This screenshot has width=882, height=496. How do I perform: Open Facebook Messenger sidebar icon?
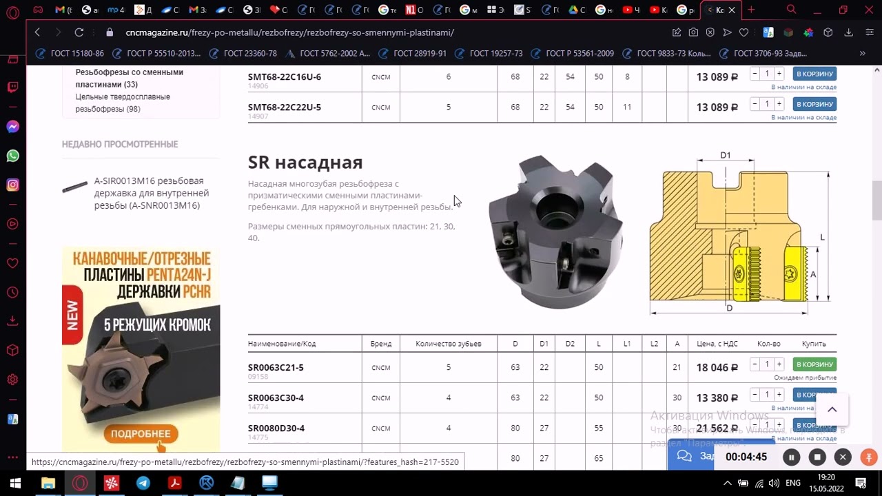tap(12, 127)
